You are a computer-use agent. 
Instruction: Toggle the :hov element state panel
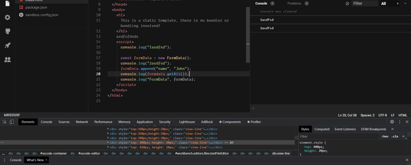385,136
